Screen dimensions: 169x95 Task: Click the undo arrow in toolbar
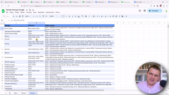tap(13, 16)
